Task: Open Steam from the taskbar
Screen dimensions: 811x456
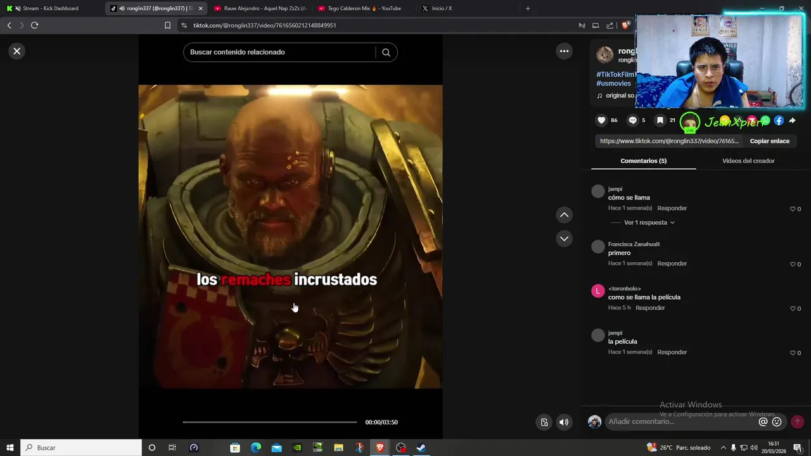Action: point(421,448)
